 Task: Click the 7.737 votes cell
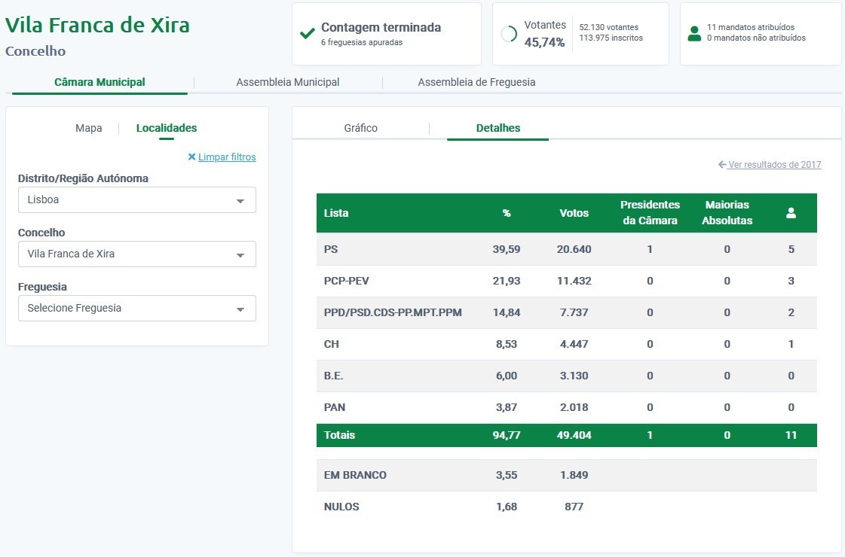(574, 312)
